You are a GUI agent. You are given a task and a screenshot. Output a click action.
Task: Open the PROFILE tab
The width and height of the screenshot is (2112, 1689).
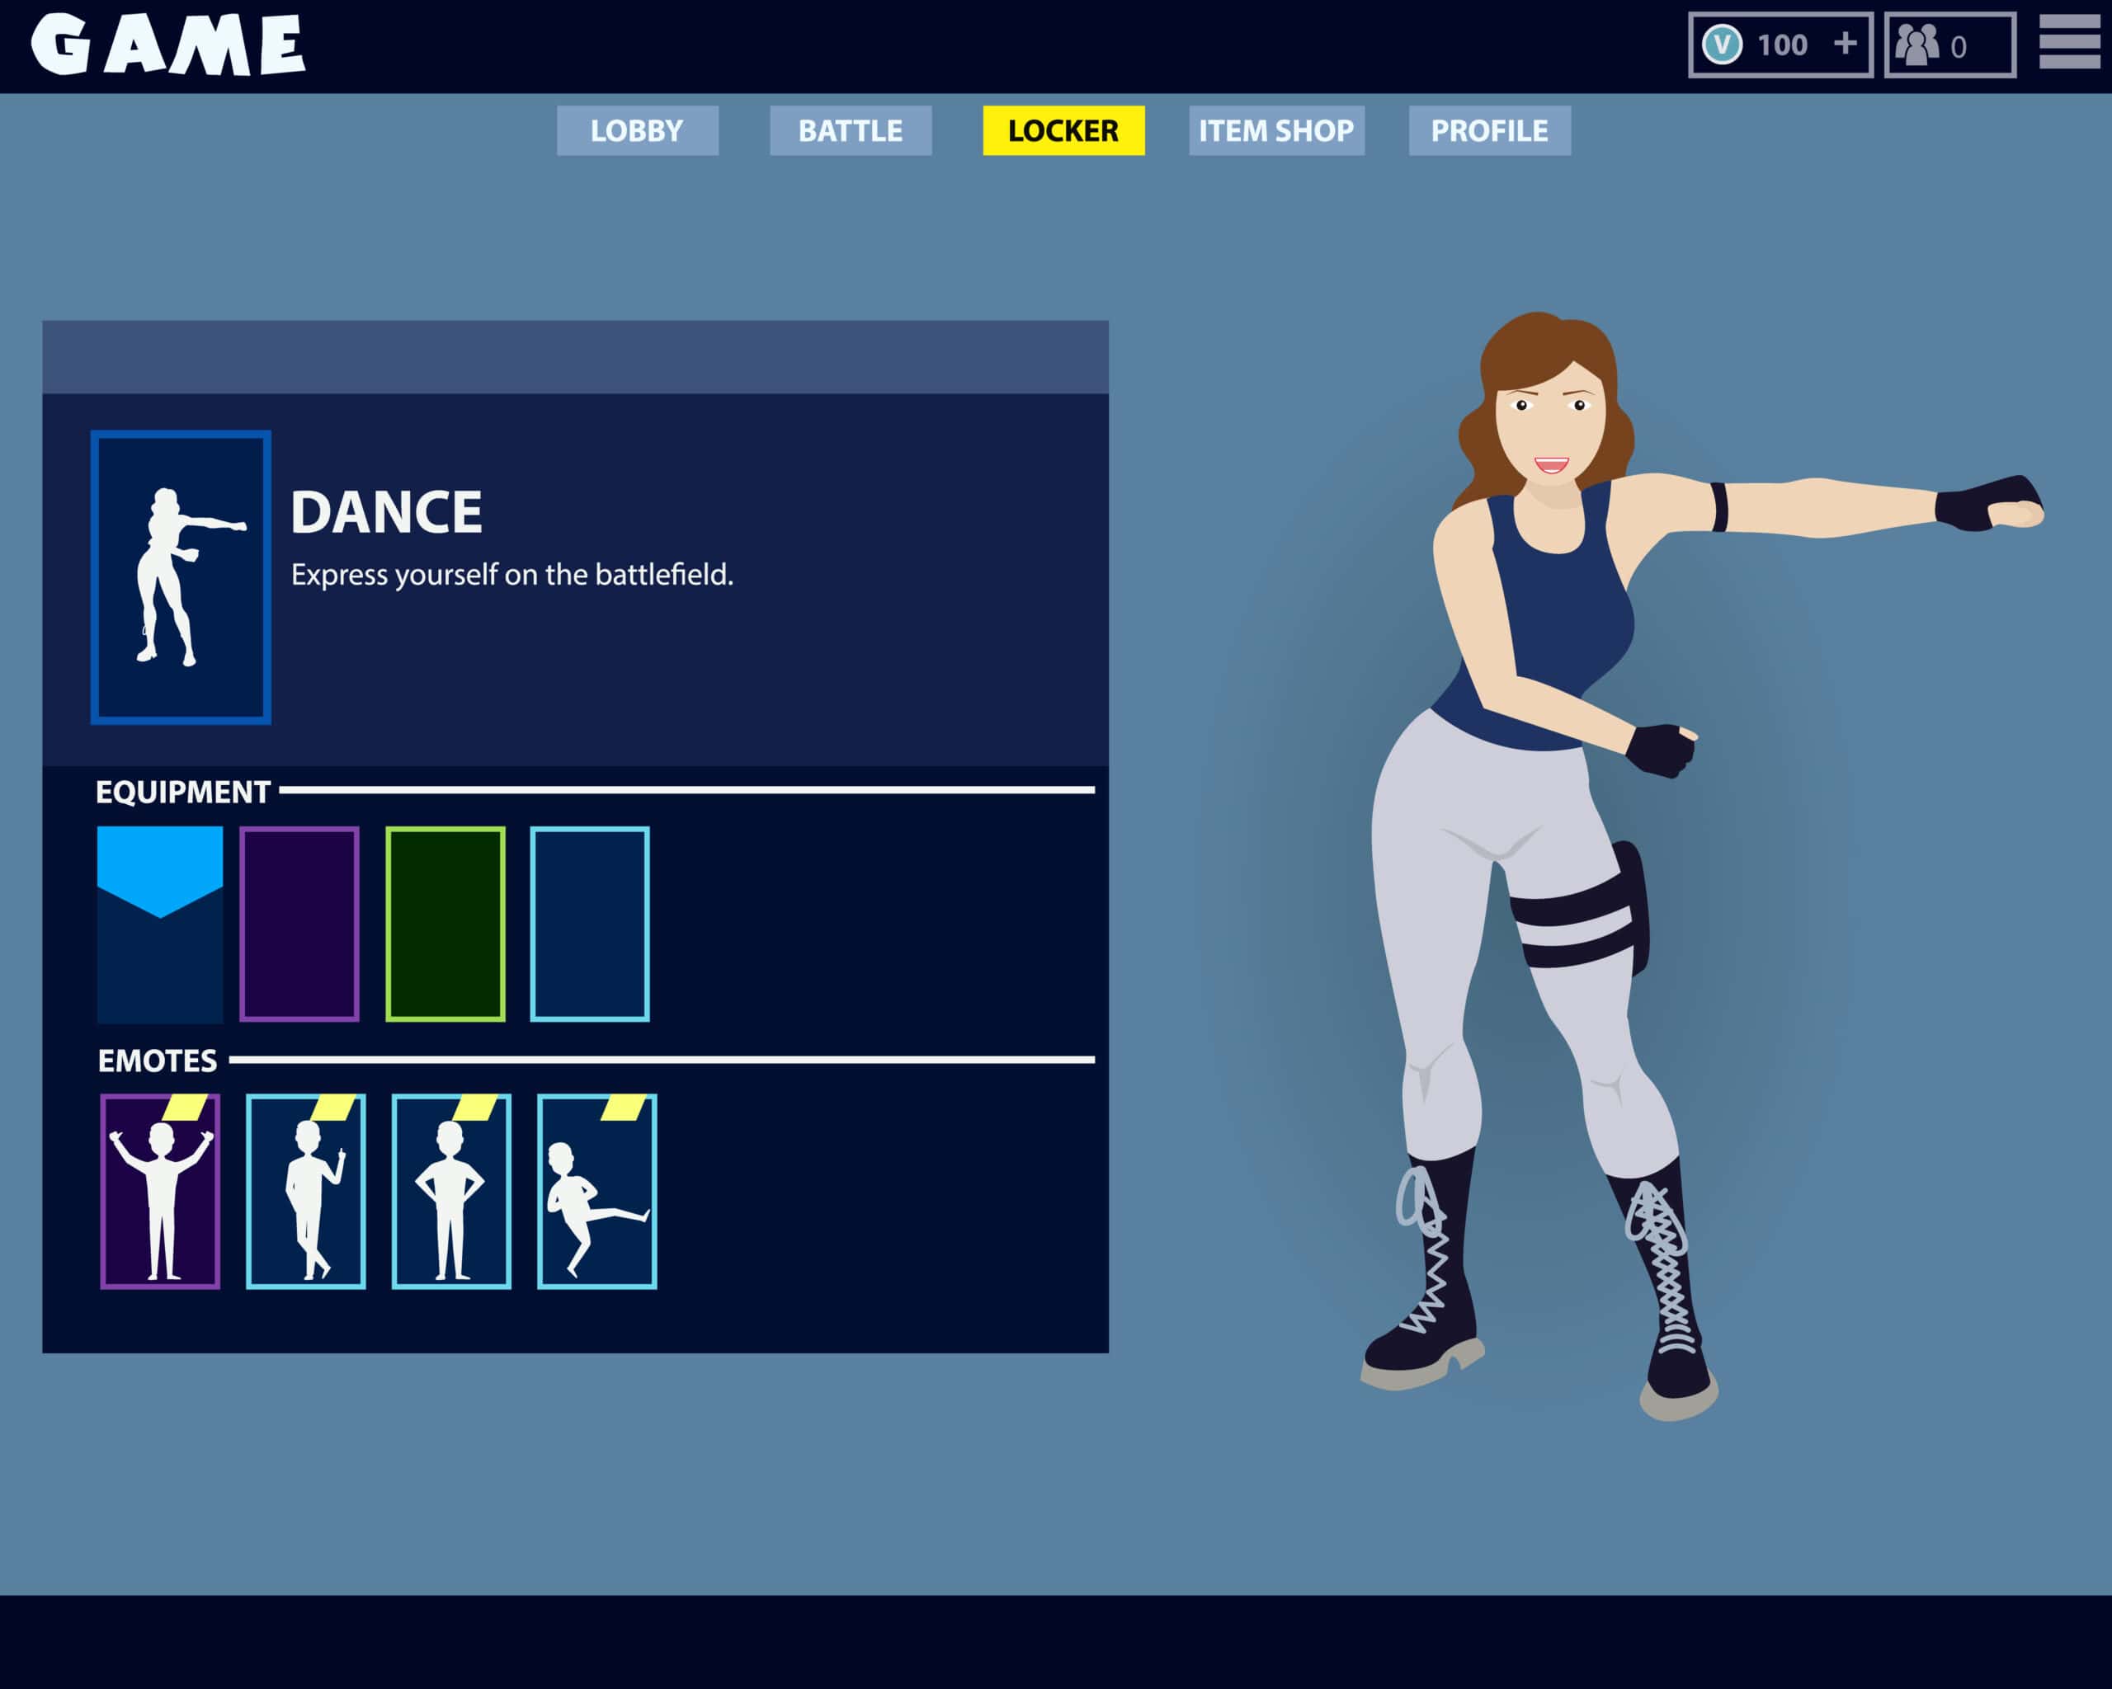click(x=1488, y=130)
